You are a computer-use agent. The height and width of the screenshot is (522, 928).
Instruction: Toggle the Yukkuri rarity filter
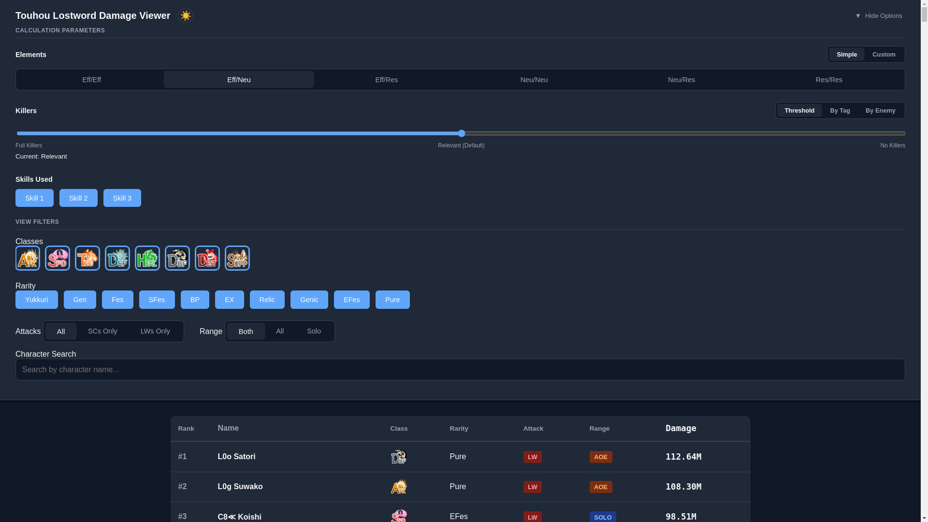point(37,300)
